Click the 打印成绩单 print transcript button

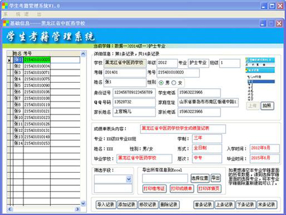pyautogui.click(x=182, y=189)
